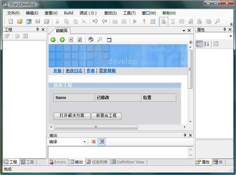
Task: Redo action with toolbar arrow icon
Action: [x=104, y=21]
